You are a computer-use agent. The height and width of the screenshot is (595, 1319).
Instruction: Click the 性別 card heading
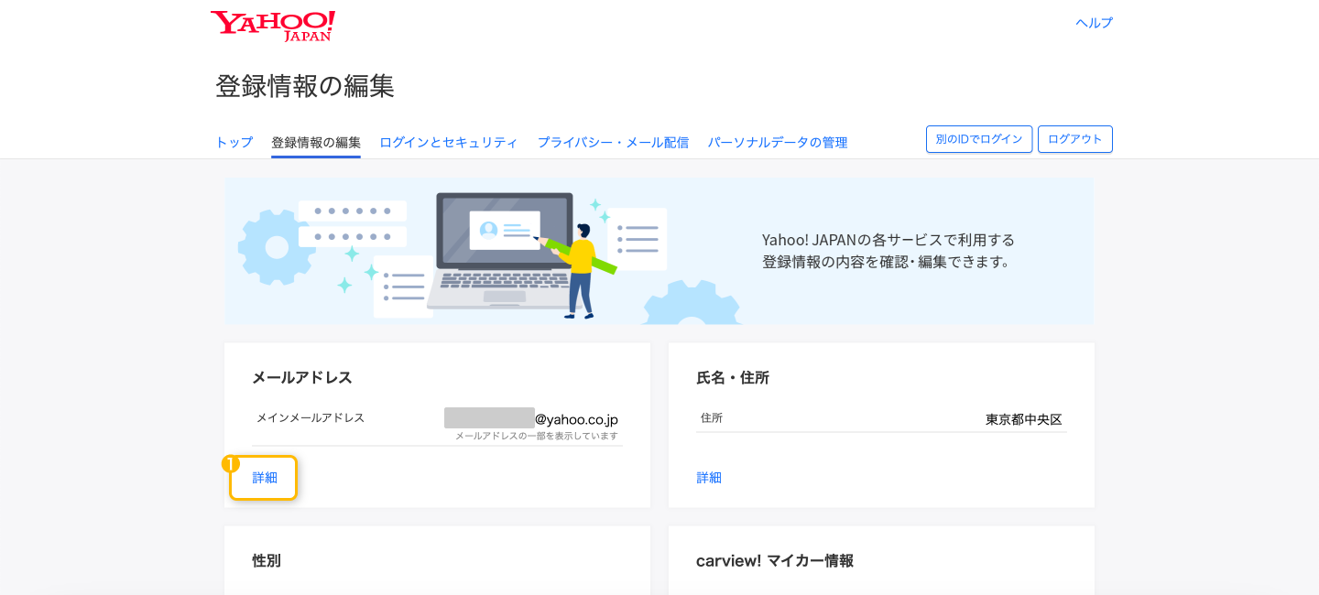tap(267, 561)
